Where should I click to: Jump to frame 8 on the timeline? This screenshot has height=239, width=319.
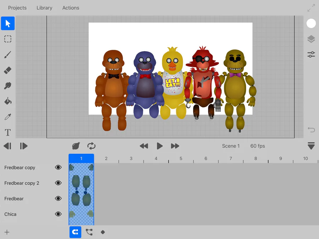coord(256,159)
